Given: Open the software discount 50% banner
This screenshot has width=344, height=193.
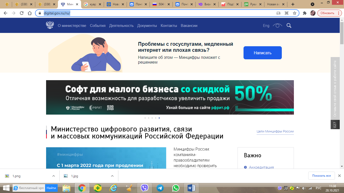Looking at the screenshot, I should coord(170,97).
